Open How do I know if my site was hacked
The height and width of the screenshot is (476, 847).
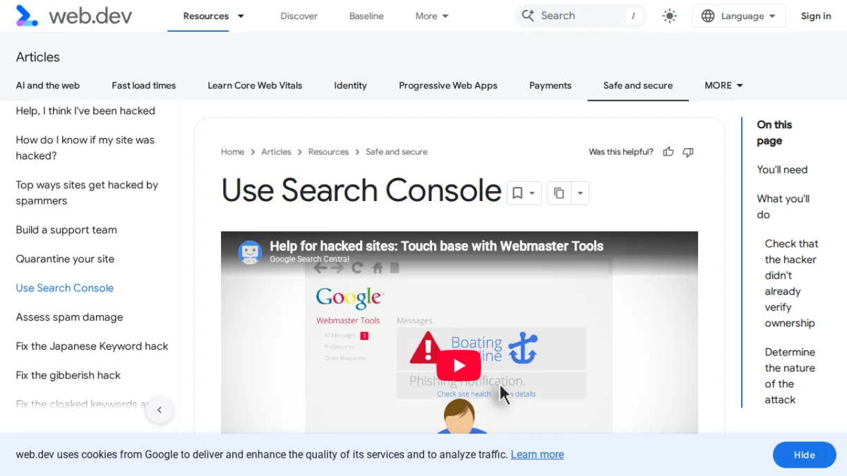tap(85, 147)
